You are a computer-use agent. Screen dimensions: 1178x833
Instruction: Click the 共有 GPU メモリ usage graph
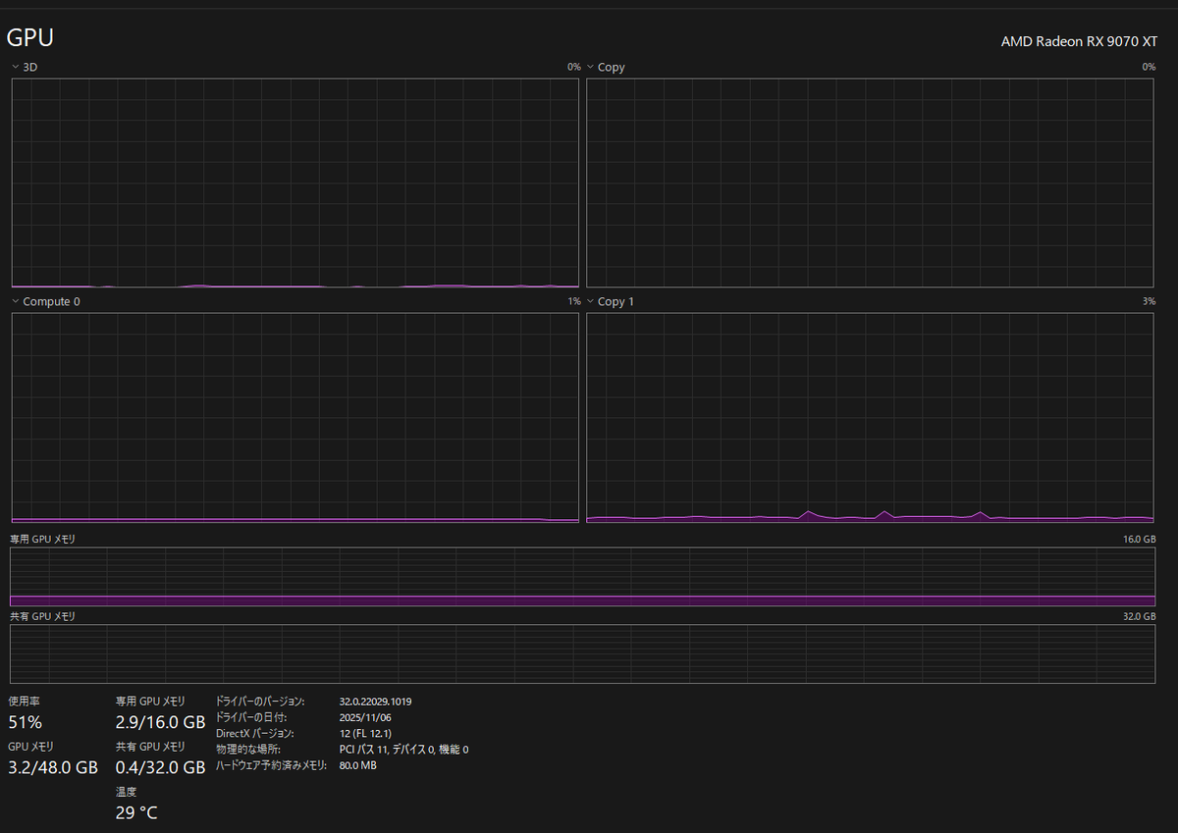[582, 653]
